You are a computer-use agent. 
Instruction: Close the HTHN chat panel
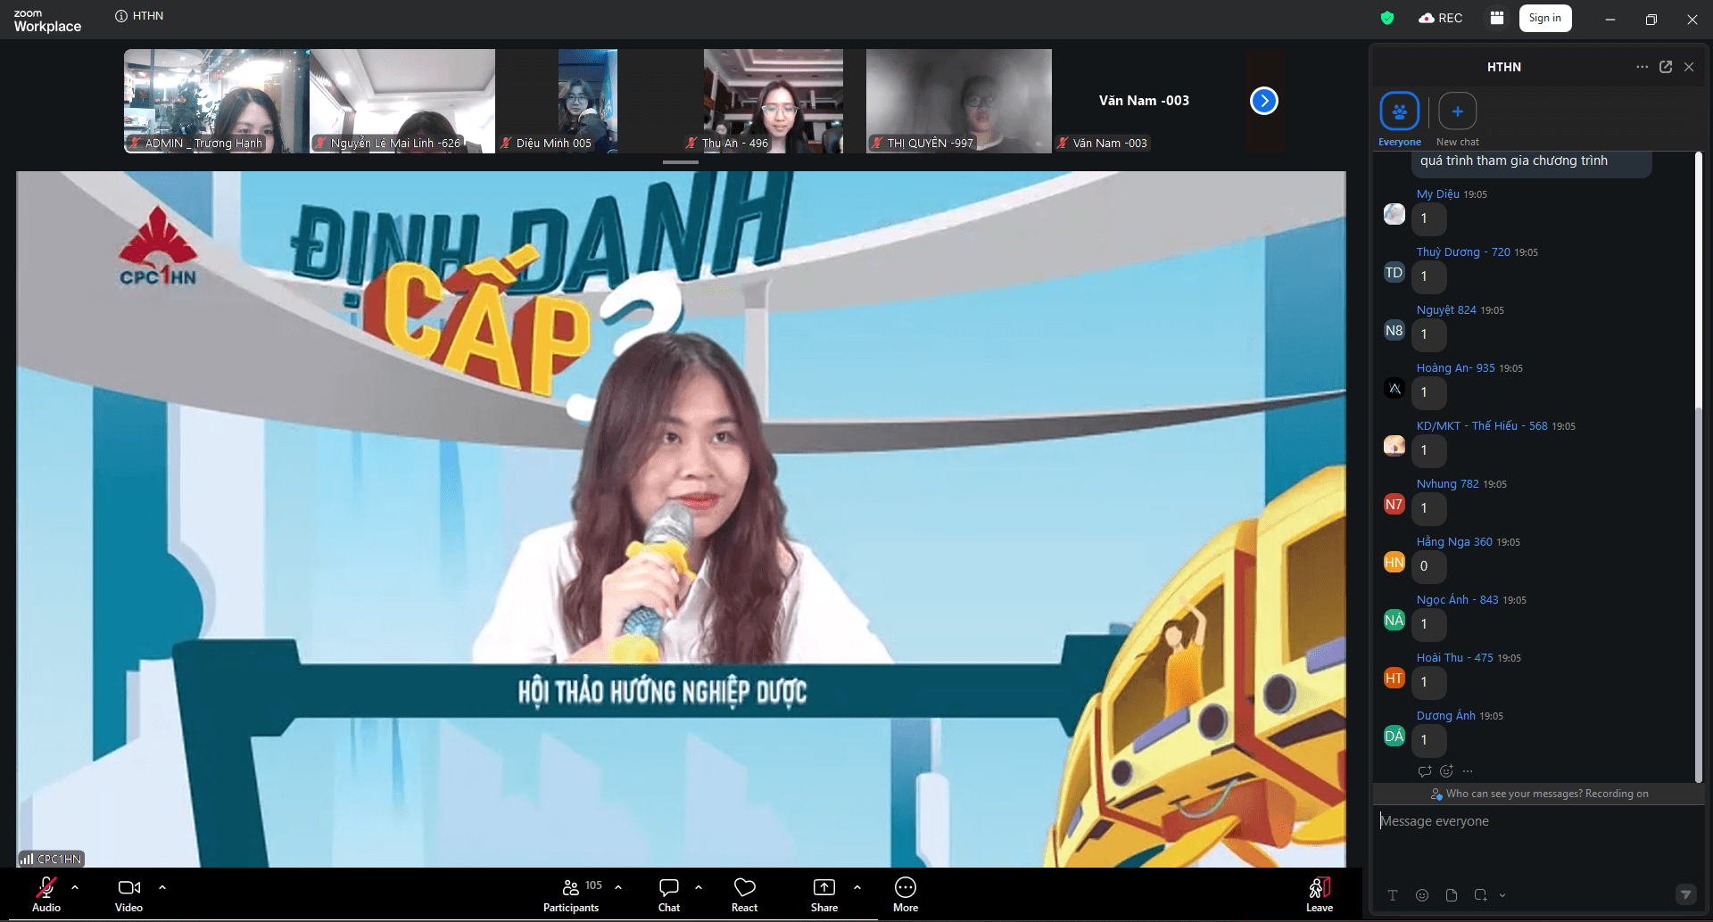(x=1689, y=67)
